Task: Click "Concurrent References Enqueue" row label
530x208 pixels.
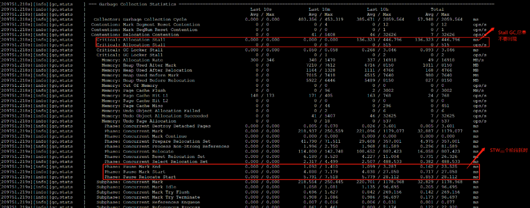Action: [161, 202]
